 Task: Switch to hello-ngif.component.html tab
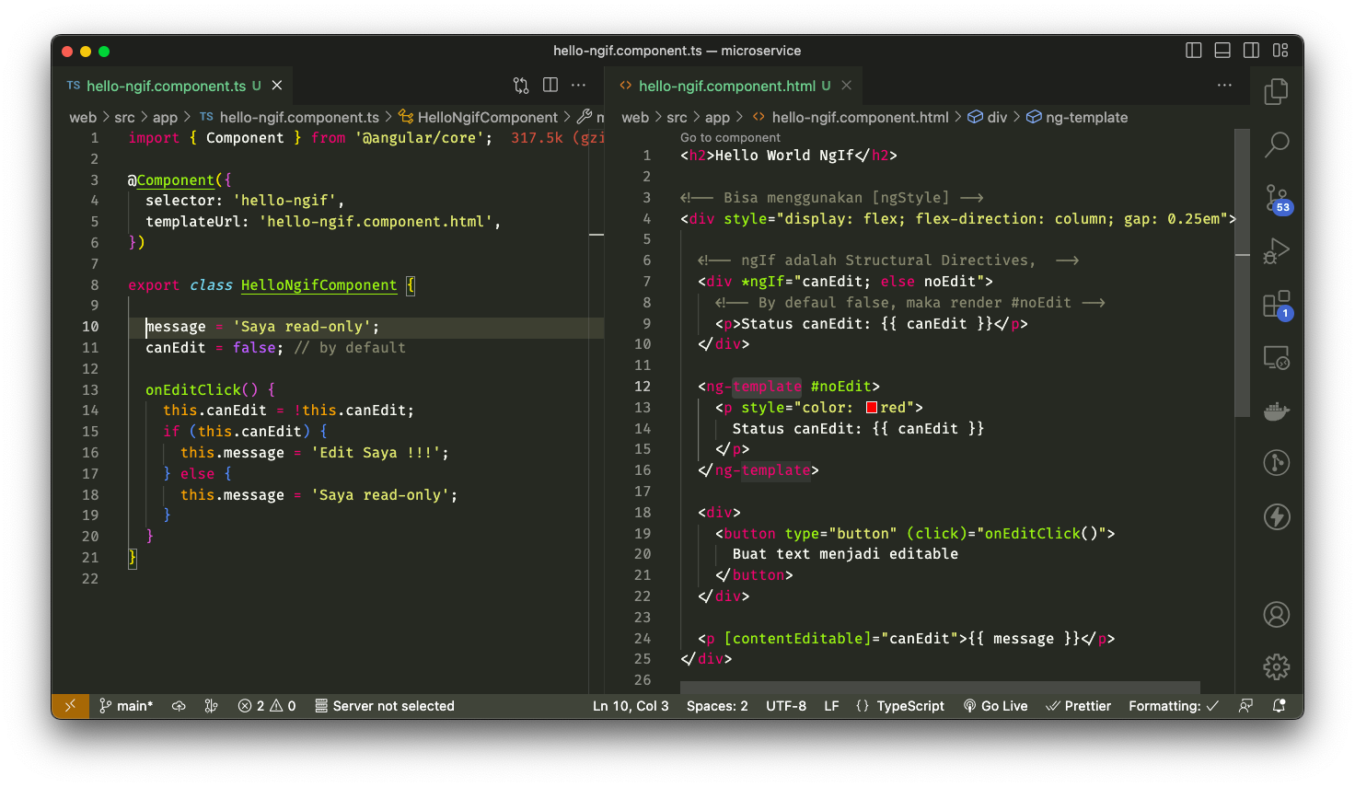726,86
